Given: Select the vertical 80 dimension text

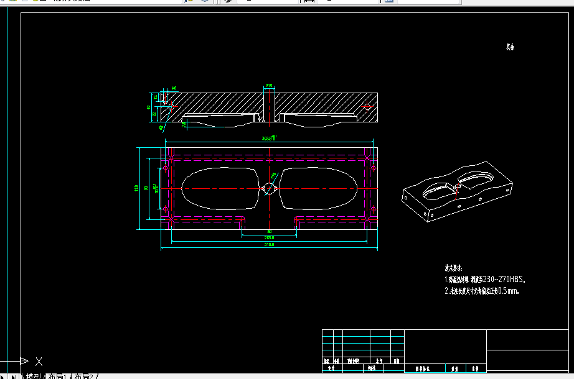Looking at the screenshot, I should point(146,188).
